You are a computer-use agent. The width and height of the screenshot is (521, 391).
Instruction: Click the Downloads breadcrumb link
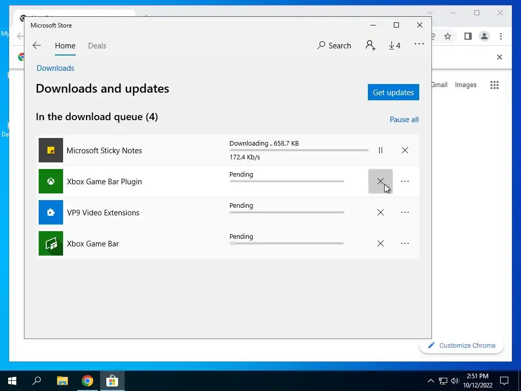point(55,68)
